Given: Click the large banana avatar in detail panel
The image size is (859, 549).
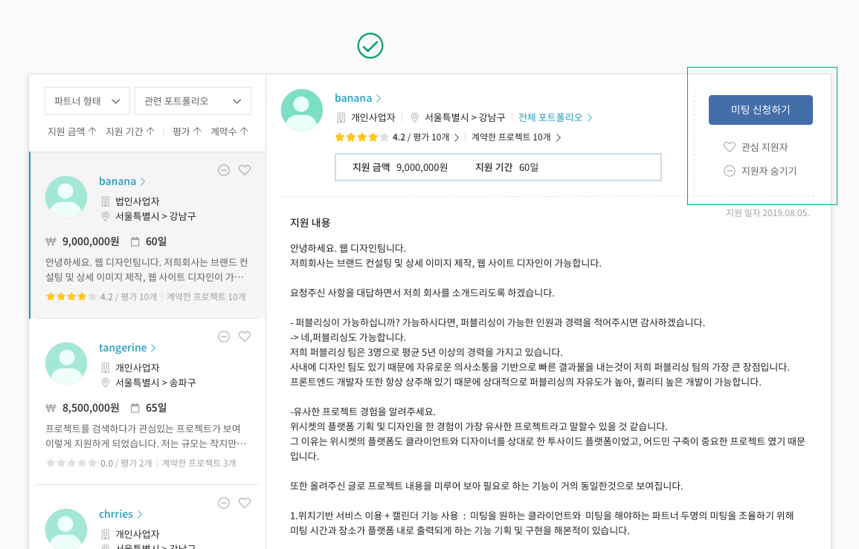Looking at the screenshot, I should [x=302, y=110].
